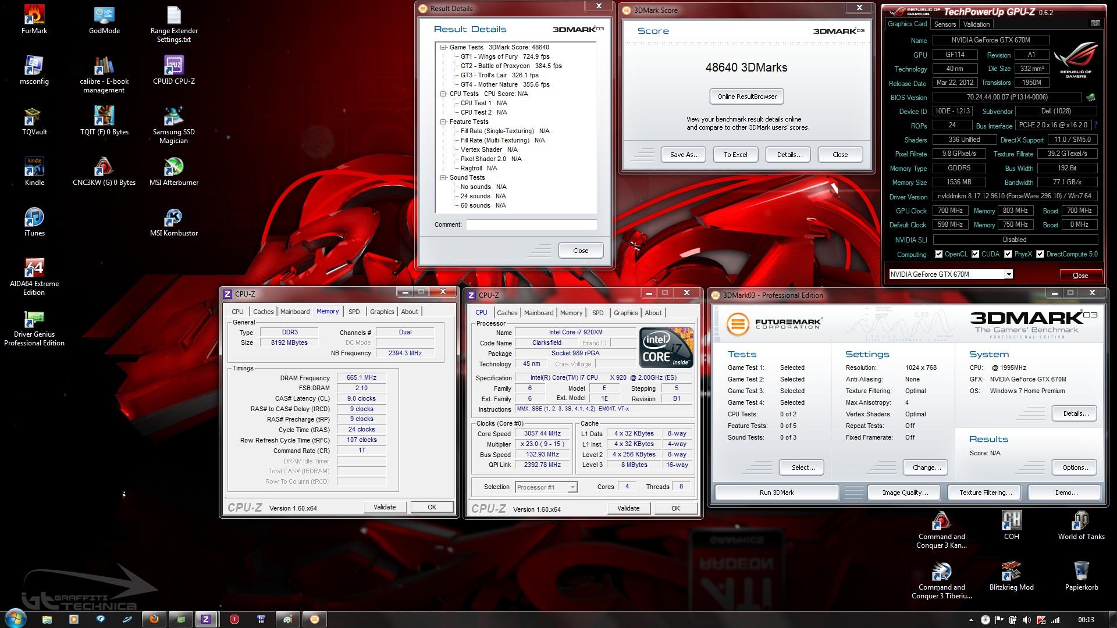Open Windows Start menu orb
Viewport: 1117px width, 628px height.
16,619
